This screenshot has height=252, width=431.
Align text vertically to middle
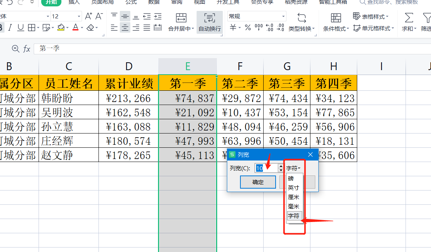[x=125, y=16]
